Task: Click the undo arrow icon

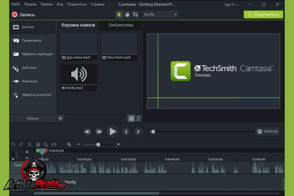Action: [x=13, y=145]
